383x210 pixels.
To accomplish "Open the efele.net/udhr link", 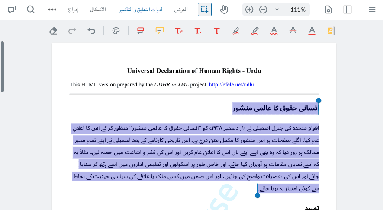I will pos(232,85).
